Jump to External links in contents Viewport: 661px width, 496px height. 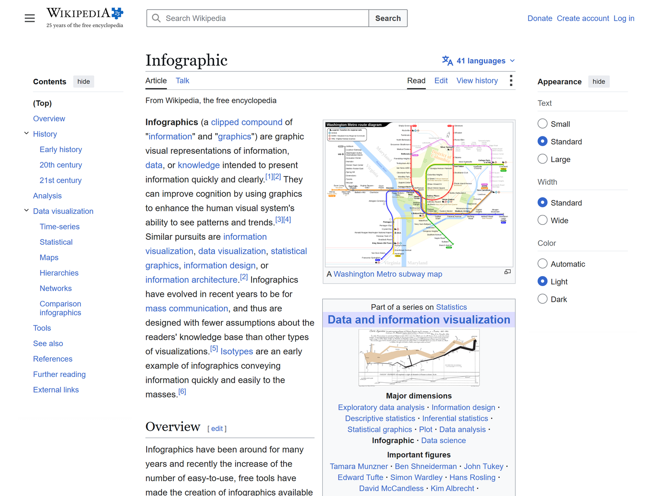click(x=56, y=390)
